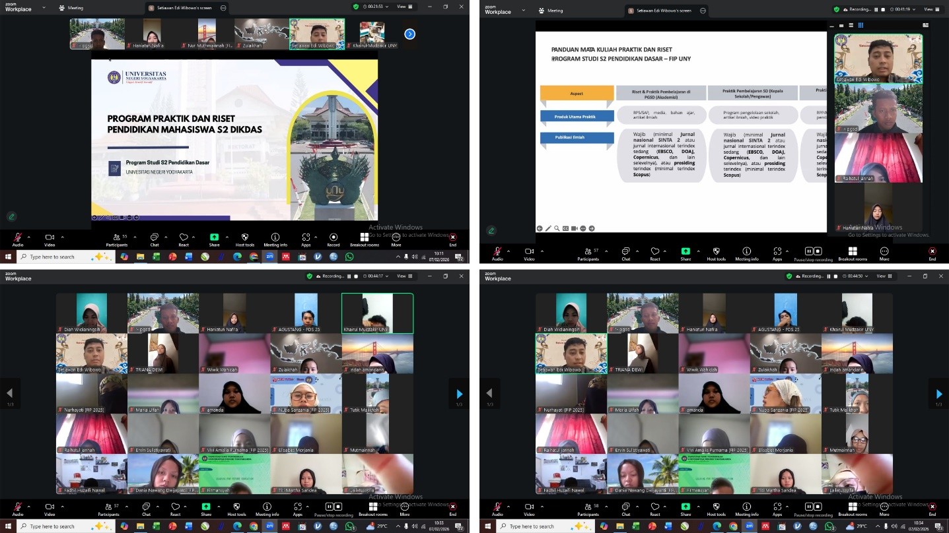Click End button in the 58-participant meeting window
This screenshot has height=533, width=949.
(932, 509)
